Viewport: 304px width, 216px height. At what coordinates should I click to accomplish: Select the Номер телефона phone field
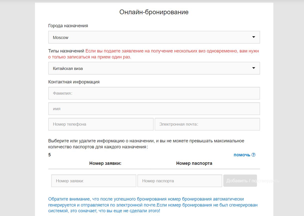(x=101, y=124)
